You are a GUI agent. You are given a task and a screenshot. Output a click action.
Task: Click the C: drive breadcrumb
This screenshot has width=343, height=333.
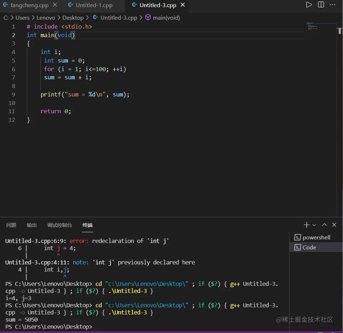6,18
